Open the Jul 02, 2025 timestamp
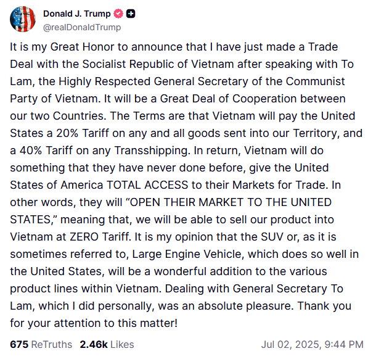The image size is (368, 359). 312,344
